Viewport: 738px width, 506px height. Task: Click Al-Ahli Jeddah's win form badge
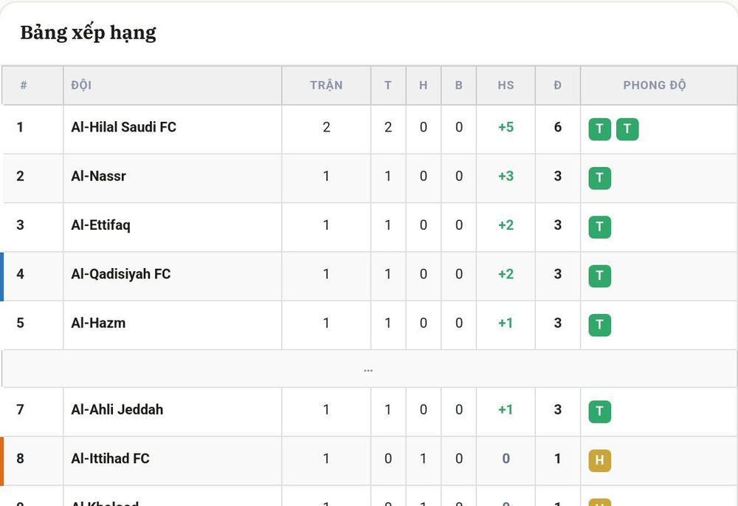tap(599, 411)
